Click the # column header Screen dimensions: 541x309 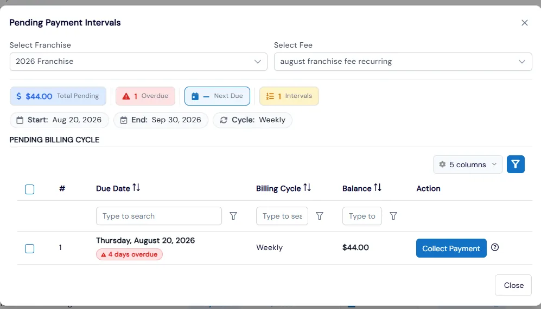click(62, 188)
